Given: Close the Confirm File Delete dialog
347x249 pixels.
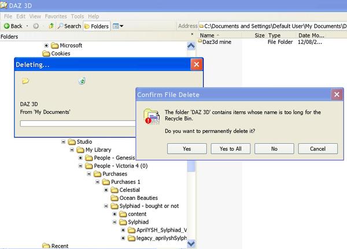Looking at the screenshot, I should [337, 95].
